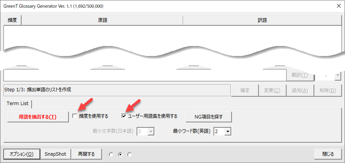Open the 最小ワード数(英語) dropdown
Viewport: 345px width, 163px height.
pyautogui.click(x=227, y=132)
